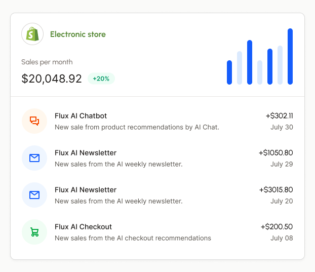This screenshot has height=272, width=315.
Task: Select the envelope icon beside the July 29 newsletter
Action: pos(34,158)
